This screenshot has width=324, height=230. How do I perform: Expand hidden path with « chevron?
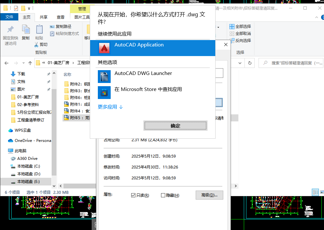pyautogui.click(x=44, y=63)
